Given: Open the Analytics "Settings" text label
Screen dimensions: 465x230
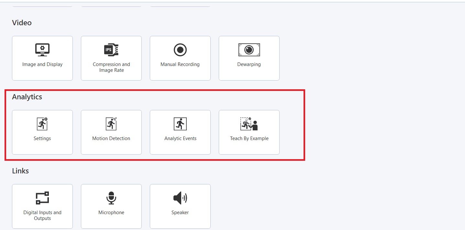Looking at the screenshot, I should click(x=42, y=138).
